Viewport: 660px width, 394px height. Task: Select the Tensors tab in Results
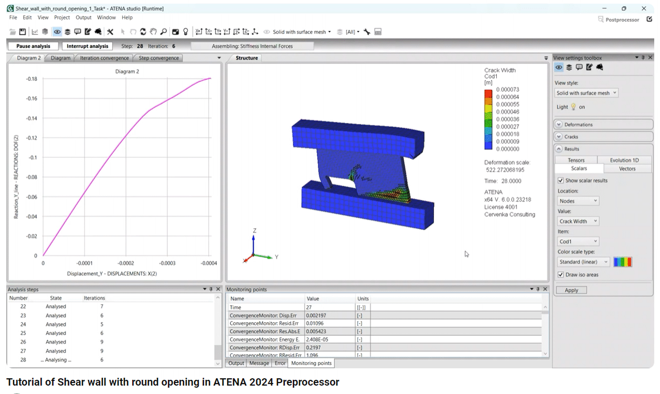pos(576,160)
